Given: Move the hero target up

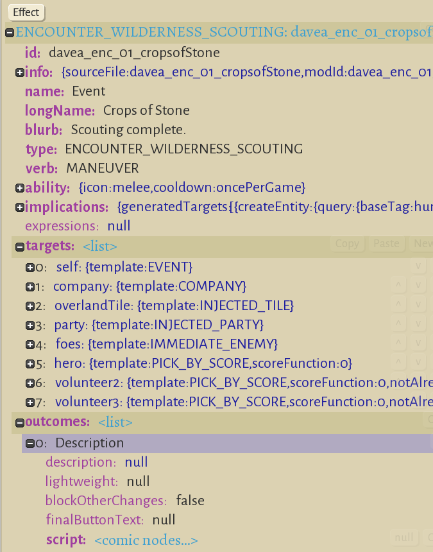Looking at the screenshot, I should click(x=398, y=363).
